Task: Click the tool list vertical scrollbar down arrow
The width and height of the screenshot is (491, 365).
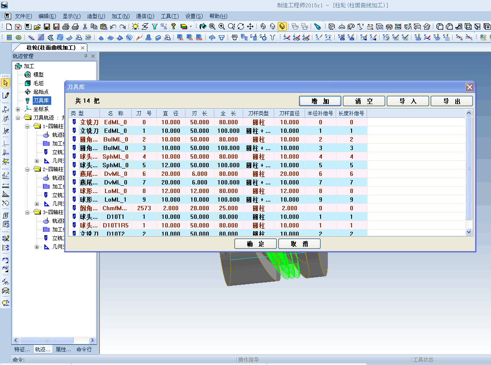Action: (x=469, y=232)
